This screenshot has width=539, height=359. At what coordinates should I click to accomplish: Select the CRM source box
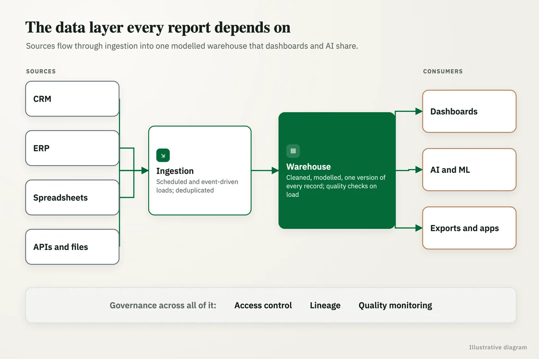pyautogui.click(x=72, y=99)
